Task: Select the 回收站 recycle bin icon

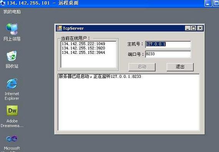Action: [12, 59]
